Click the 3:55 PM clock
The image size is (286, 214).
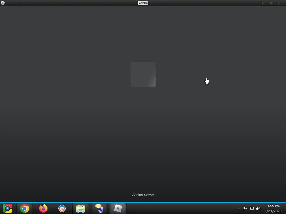click(273, 206)
